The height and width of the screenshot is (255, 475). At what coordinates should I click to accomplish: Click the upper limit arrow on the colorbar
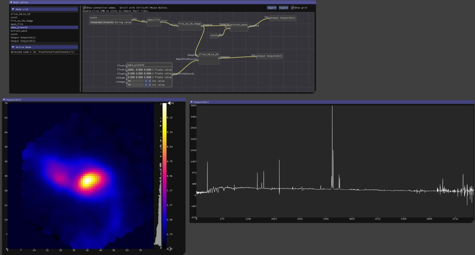pyautogui.click(x=169, y=103)
